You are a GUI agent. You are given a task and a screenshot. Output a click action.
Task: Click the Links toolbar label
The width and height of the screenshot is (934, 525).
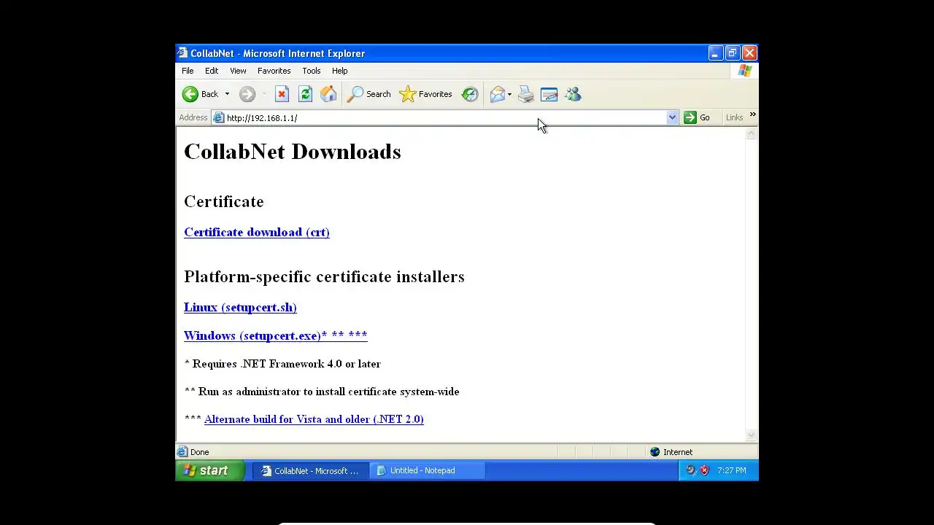tap(734, 117)
